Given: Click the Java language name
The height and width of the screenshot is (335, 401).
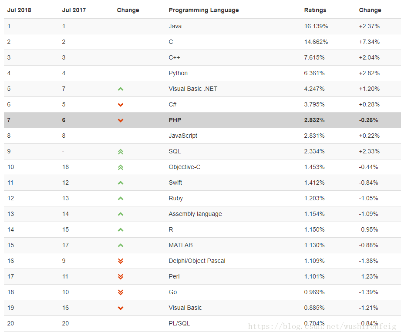Looking at the screenshot, I should click(175, 26).
